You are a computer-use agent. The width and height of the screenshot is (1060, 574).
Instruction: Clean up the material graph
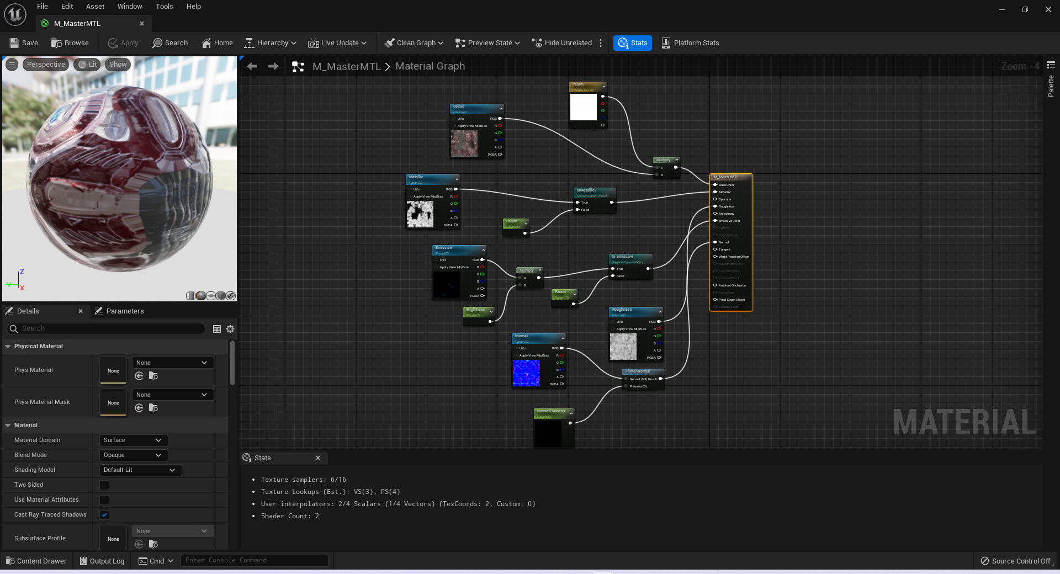click(x=412, y=42)
